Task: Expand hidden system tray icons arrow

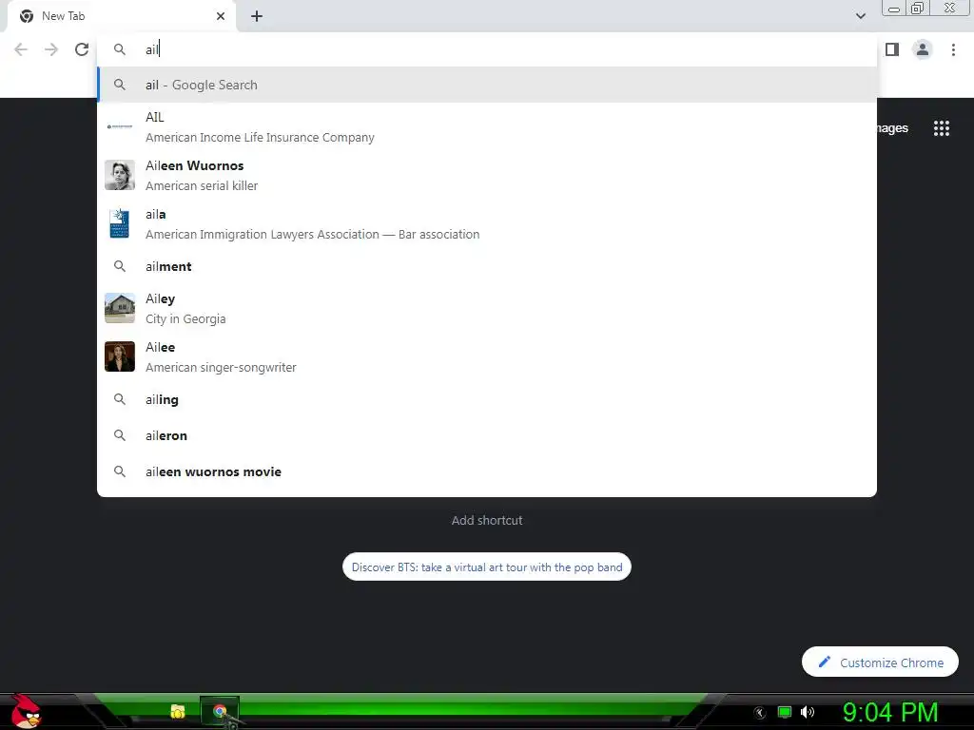Action: point(760,713)
